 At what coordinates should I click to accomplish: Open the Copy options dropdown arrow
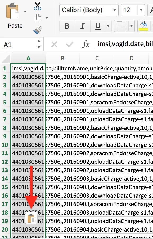pyautogui.click(x=47, y=18)
